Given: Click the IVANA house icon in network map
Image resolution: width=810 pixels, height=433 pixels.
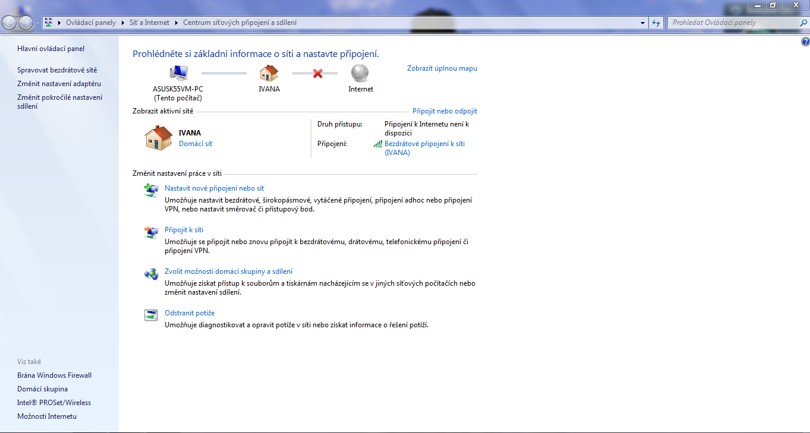Looking at the screenshot, I should 269,72.
